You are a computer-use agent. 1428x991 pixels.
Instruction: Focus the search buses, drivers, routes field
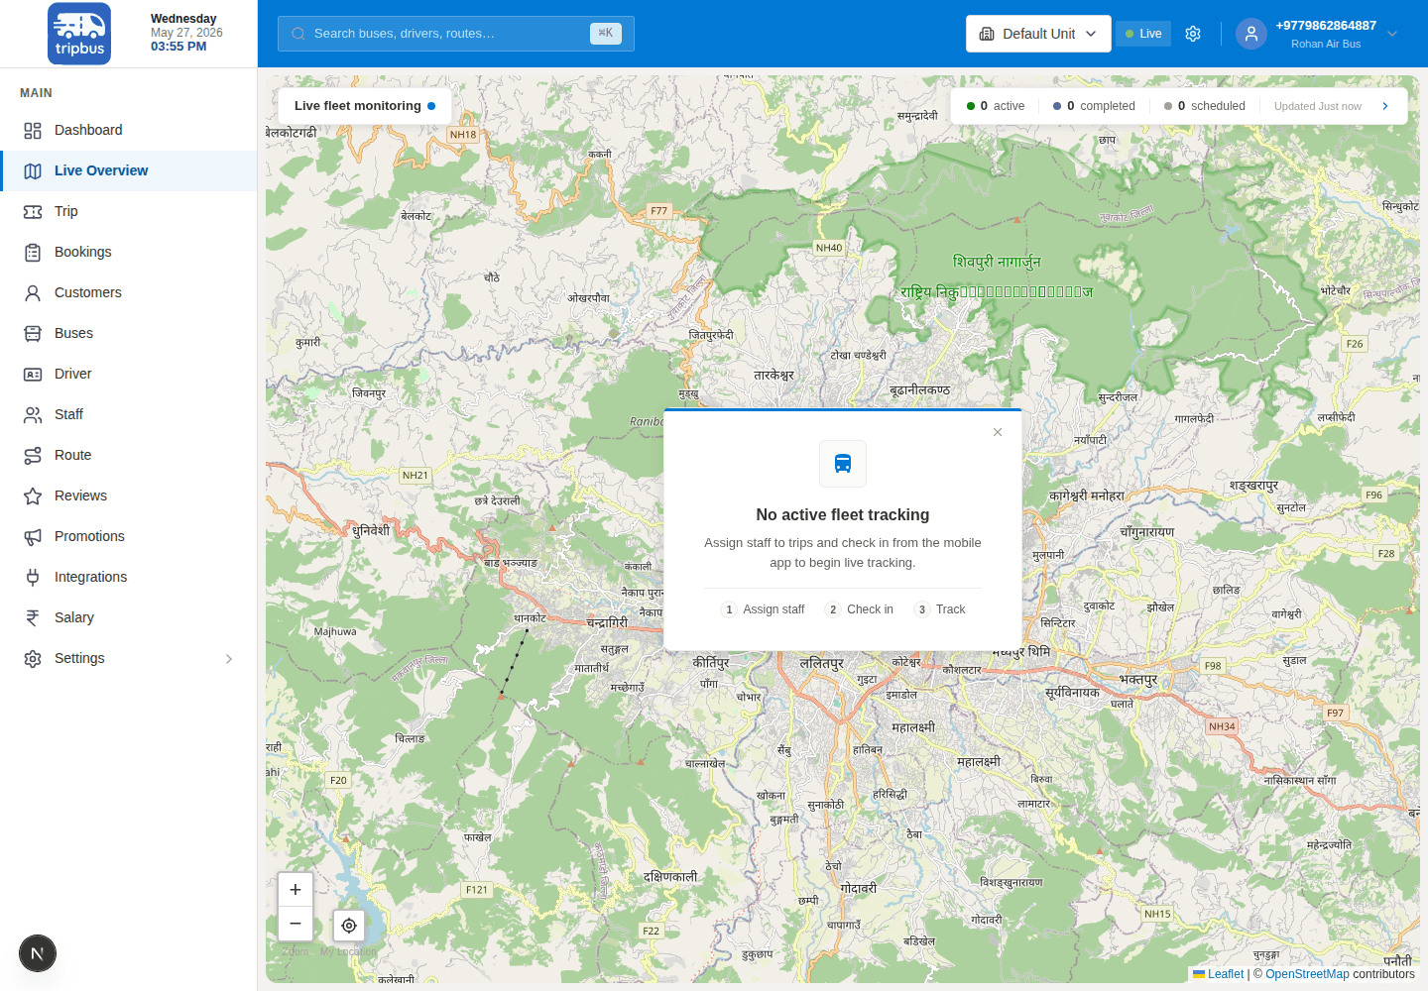tap(455, 34)
